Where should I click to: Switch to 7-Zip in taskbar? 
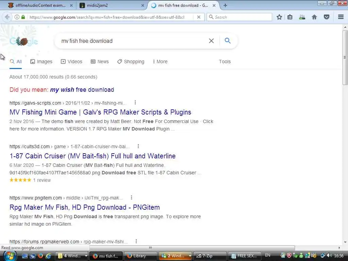pyautogui.click(x=210, y=256)
